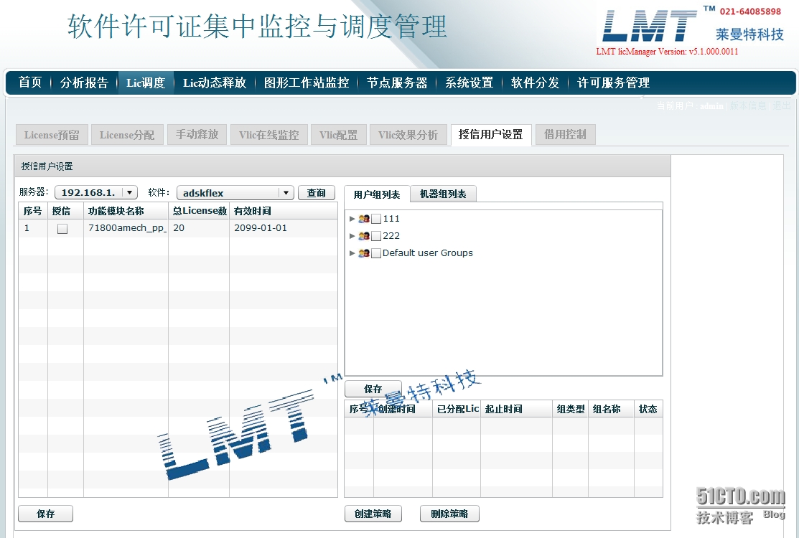
Task: Click the user group icon beside 111
Action: click(x=364, y=219)
